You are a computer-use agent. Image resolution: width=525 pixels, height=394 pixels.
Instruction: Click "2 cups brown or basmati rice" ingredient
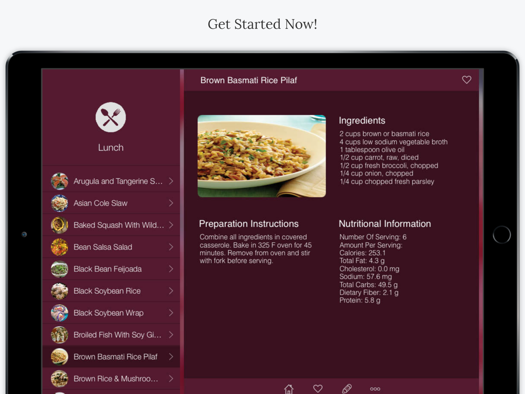(x=384, y=133)
